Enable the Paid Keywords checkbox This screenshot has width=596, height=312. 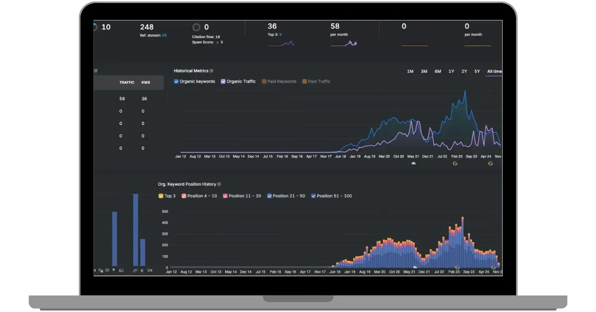264,81
